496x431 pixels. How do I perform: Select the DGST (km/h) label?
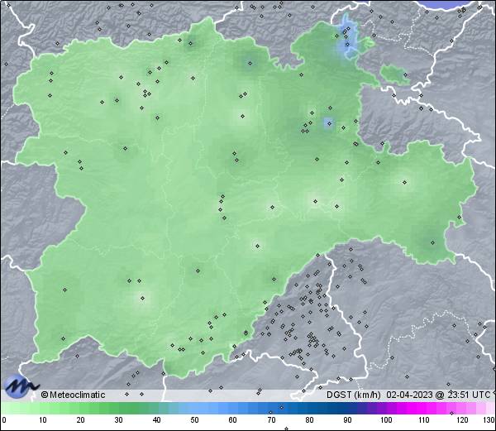(x=354, y=395)
